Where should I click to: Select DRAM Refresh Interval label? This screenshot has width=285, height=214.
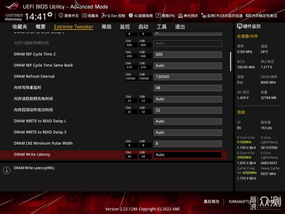click(34, 76)
